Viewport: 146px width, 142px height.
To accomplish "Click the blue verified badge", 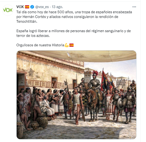I will (x=32, y=7).
